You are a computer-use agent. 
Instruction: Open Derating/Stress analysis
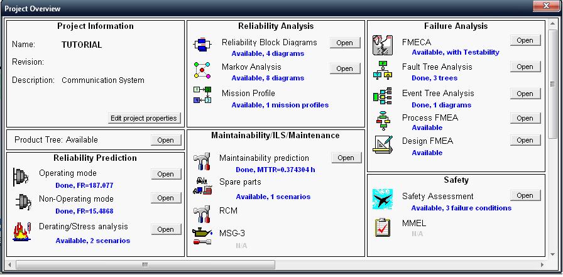click(x=165, y=229)
